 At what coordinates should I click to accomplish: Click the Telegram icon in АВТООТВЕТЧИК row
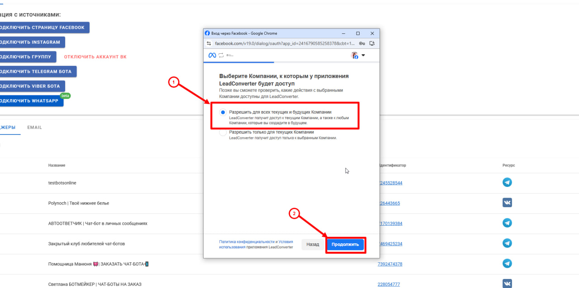507,223
